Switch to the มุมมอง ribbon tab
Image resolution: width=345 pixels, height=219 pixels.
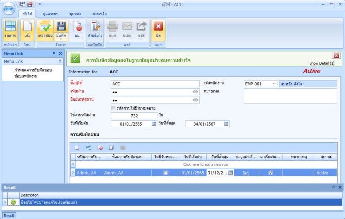[x=75, y=14]
